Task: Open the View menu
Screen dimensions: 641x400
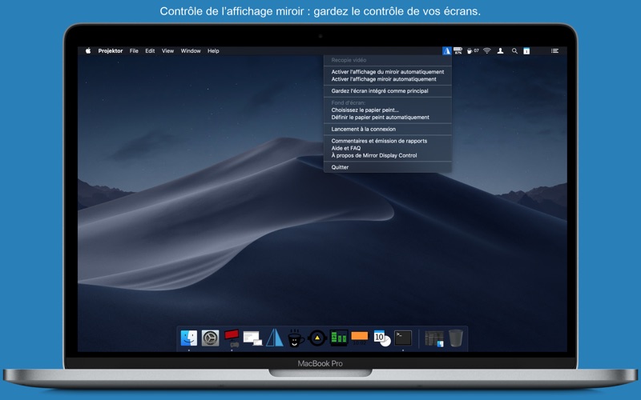Action: (167, 51)
